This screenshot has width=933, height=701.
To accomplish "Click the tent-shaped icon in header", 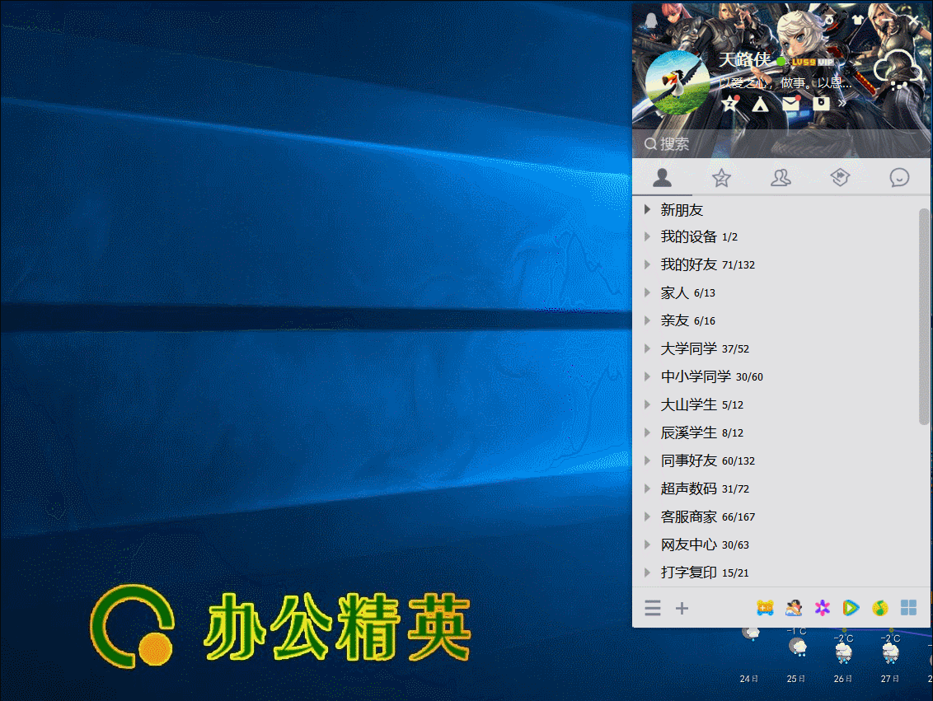I will (760, 105).
